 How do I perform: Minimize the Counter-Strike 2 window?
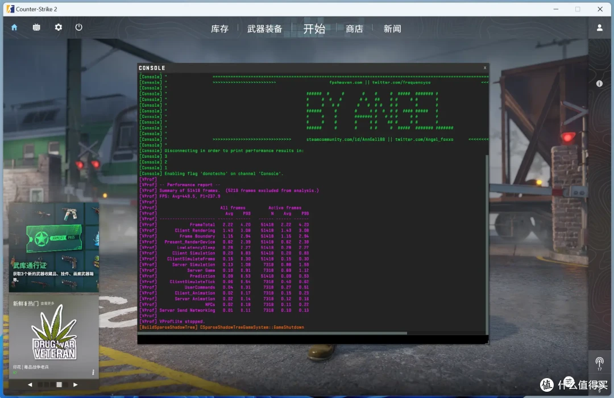pyautogui.click(x=555, y=9)
